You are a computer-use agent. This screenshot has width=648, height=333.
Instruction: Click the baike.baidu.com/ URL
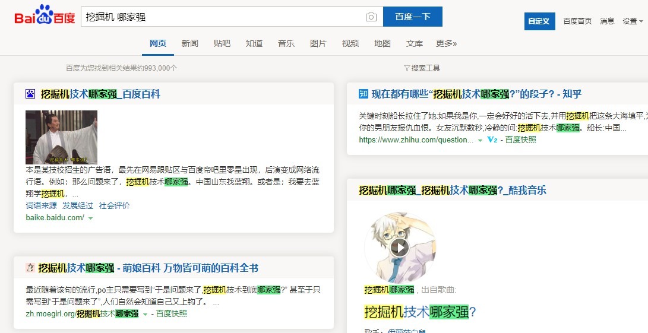click(x=55, y=217)
